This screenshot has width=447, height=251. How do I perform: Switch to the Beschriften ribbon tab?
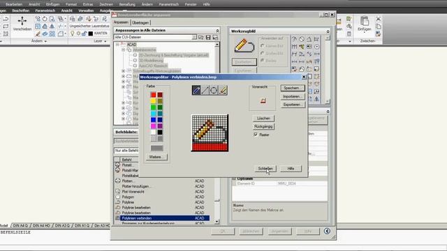coord(20,10)
